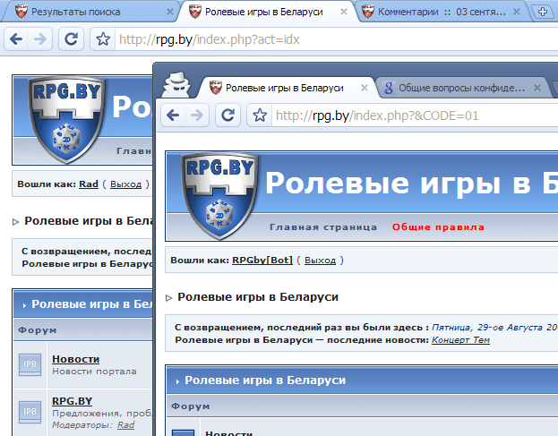Go back in the rear browser window
This screenshot has height=436, width=558.
[16, 38]
